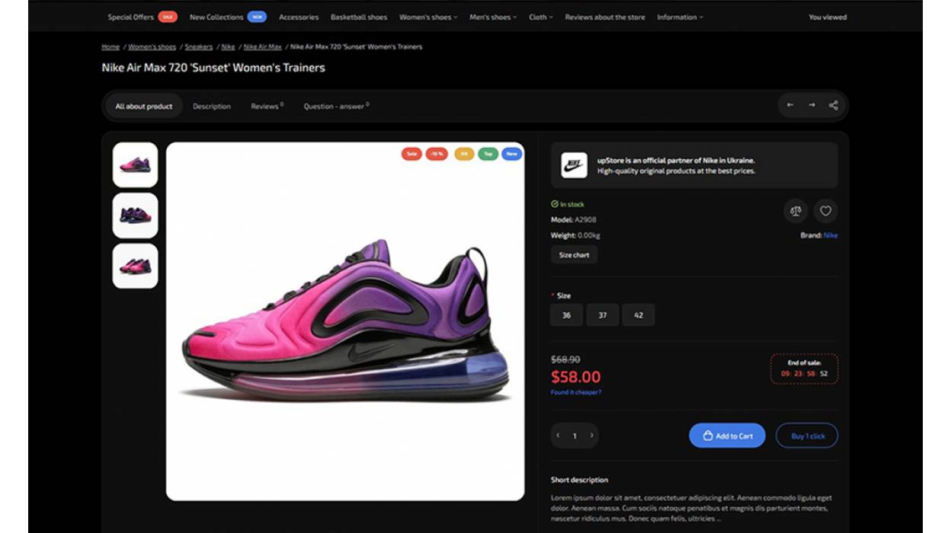Add product to wishlist via heart icon
This screenshot has height=533, width=951.
click(824, 212)
